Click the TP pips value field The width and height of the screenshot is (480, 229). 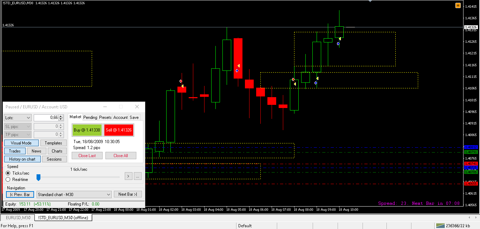click(46, 134)
